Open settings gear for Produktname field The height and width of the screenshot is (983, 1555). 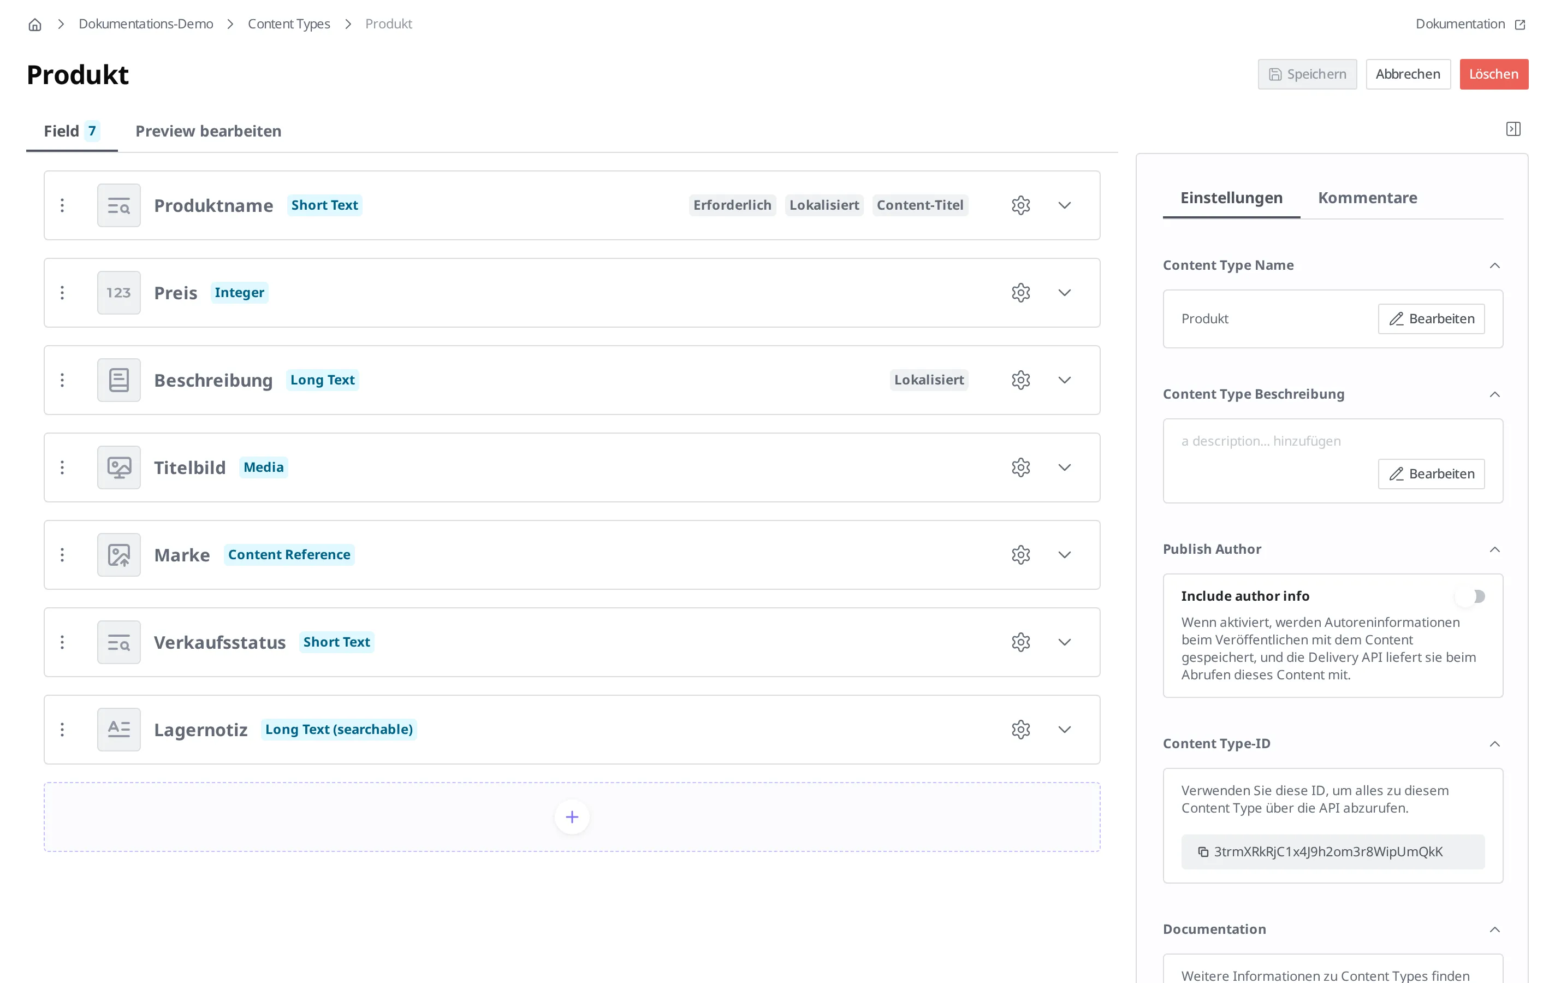pos(1020,205)
